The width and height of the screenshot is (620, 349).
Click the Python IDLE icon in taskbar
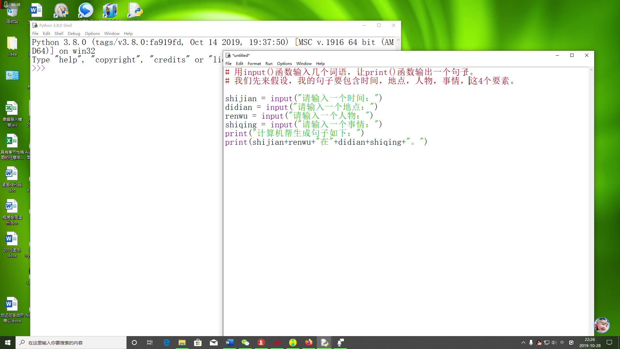[324, 343]
